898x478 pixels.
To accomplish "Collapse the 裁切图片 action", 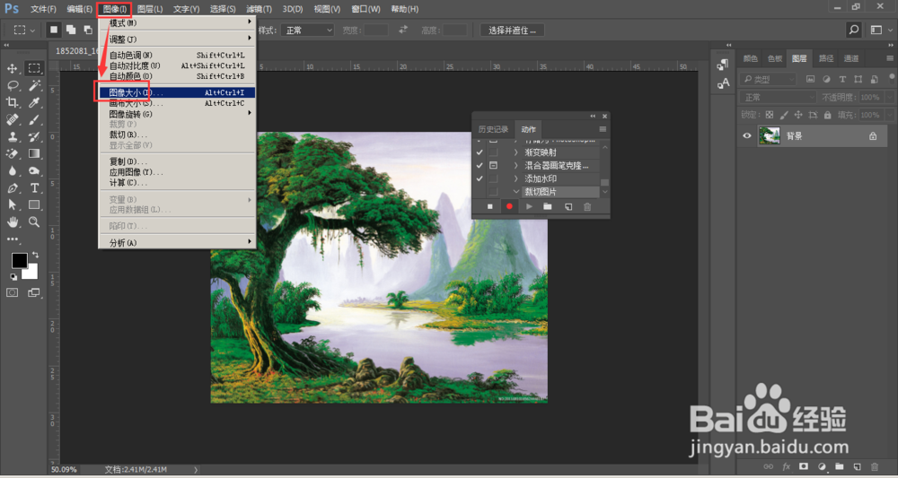I will 515,192.
